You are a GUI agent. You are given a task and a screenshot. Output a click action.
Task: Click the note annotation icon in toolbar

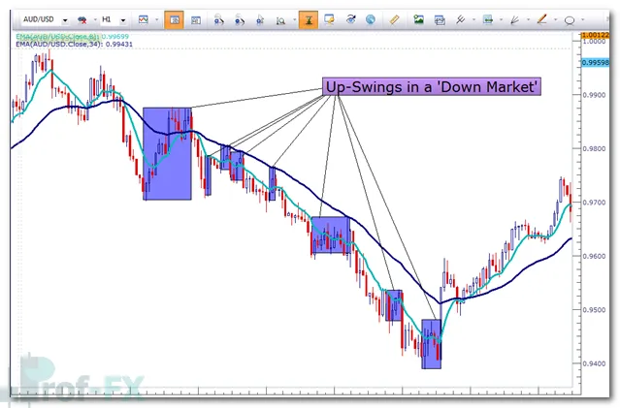click(x=330, y=19)
